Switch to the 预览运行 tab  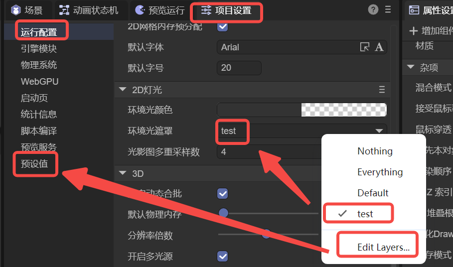[x=160, y=10]
